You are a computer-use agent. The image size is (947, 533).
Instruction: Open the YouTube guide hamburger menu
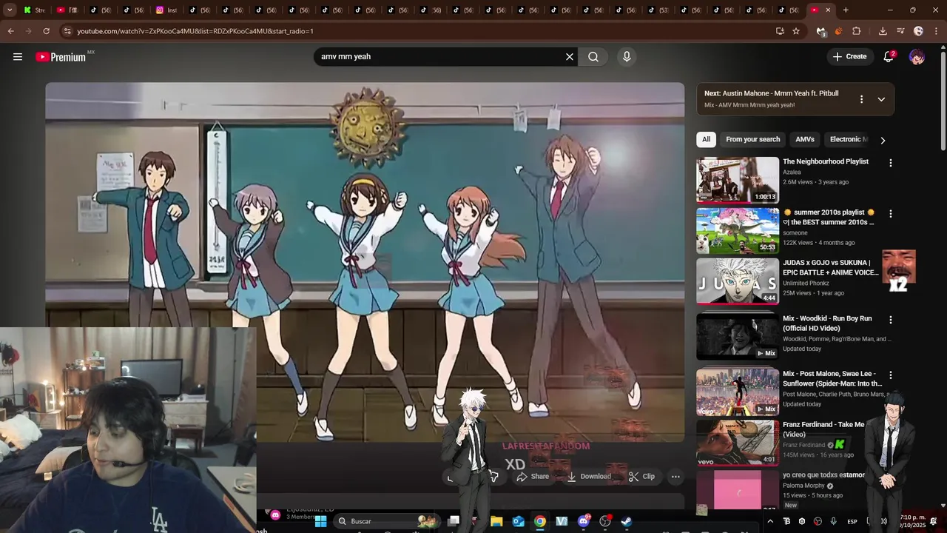18,57
